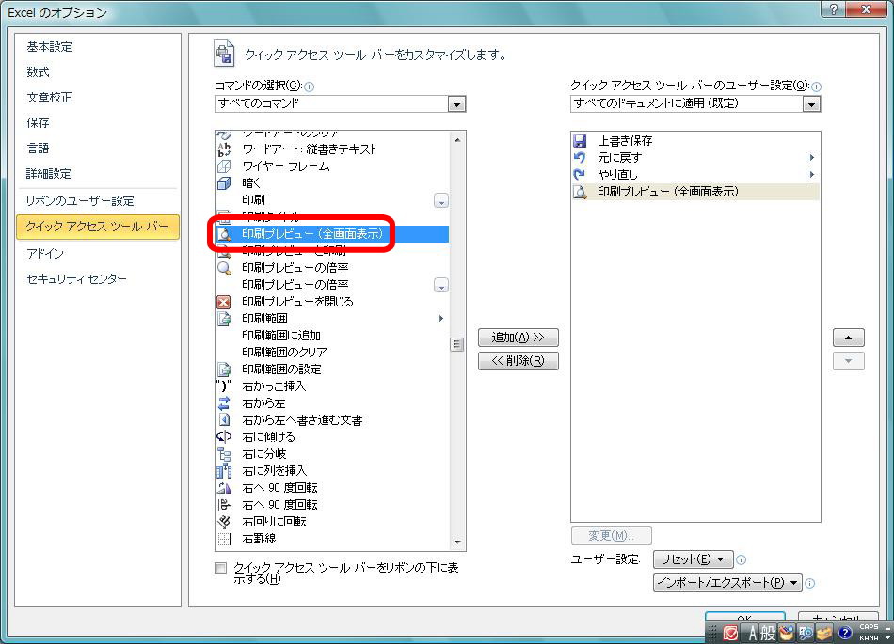Show the 詳細設定 category
This screenshot has height=644, width=894.
[49, 174]
